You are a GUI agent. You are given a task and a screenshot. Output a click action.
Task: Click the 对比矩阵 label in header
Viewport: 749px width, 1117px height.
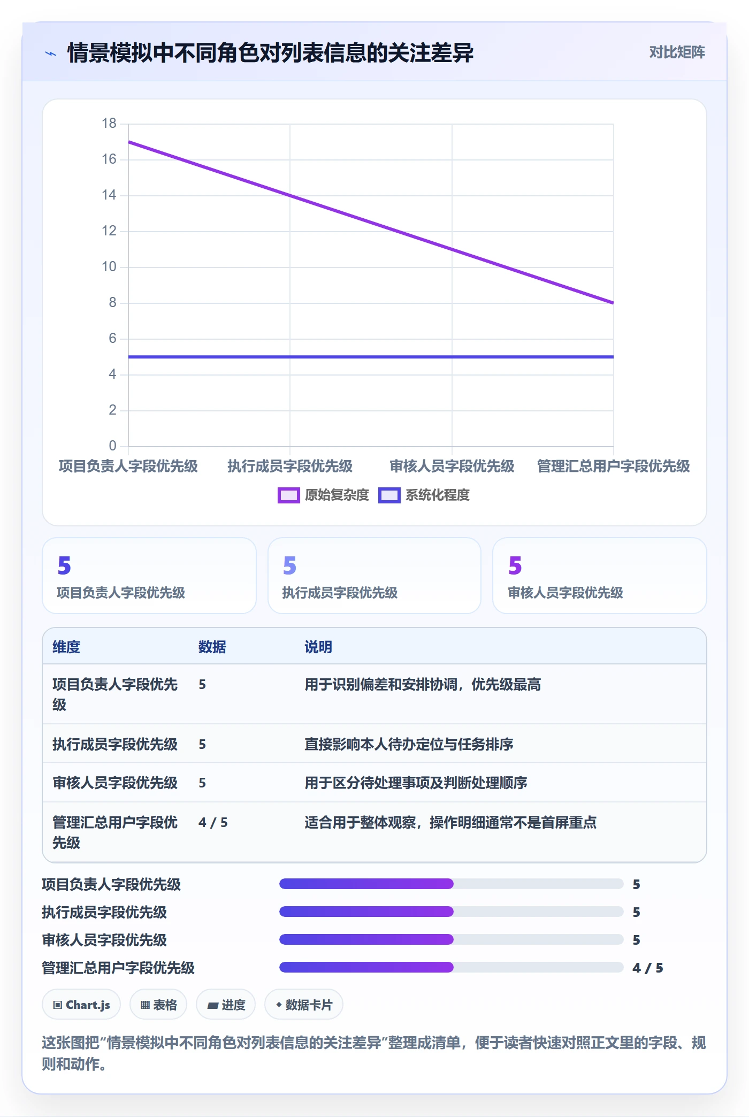[x=677, y=52]
